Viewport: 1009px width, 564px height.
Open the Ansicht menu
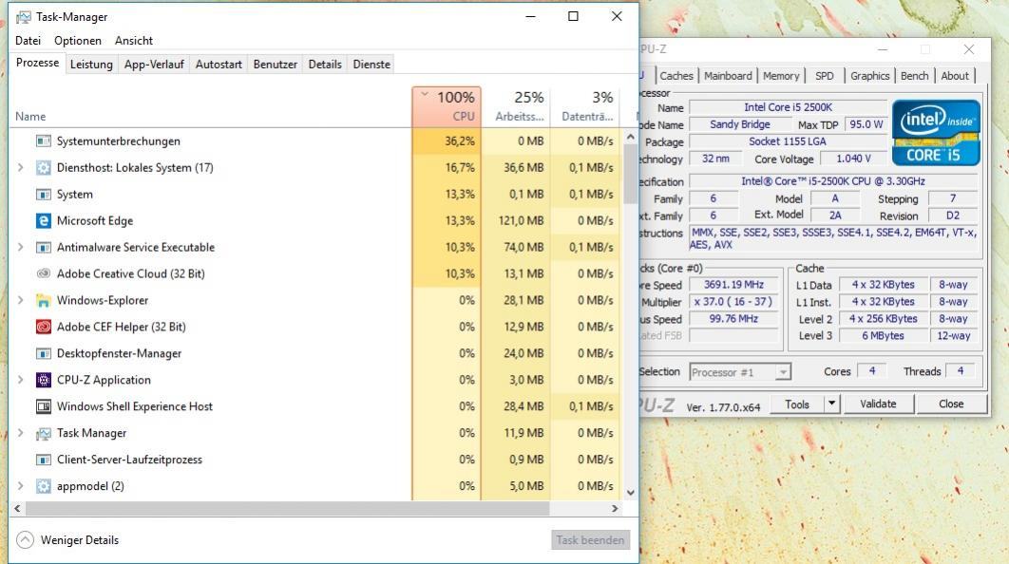click(x=134, y=41)
